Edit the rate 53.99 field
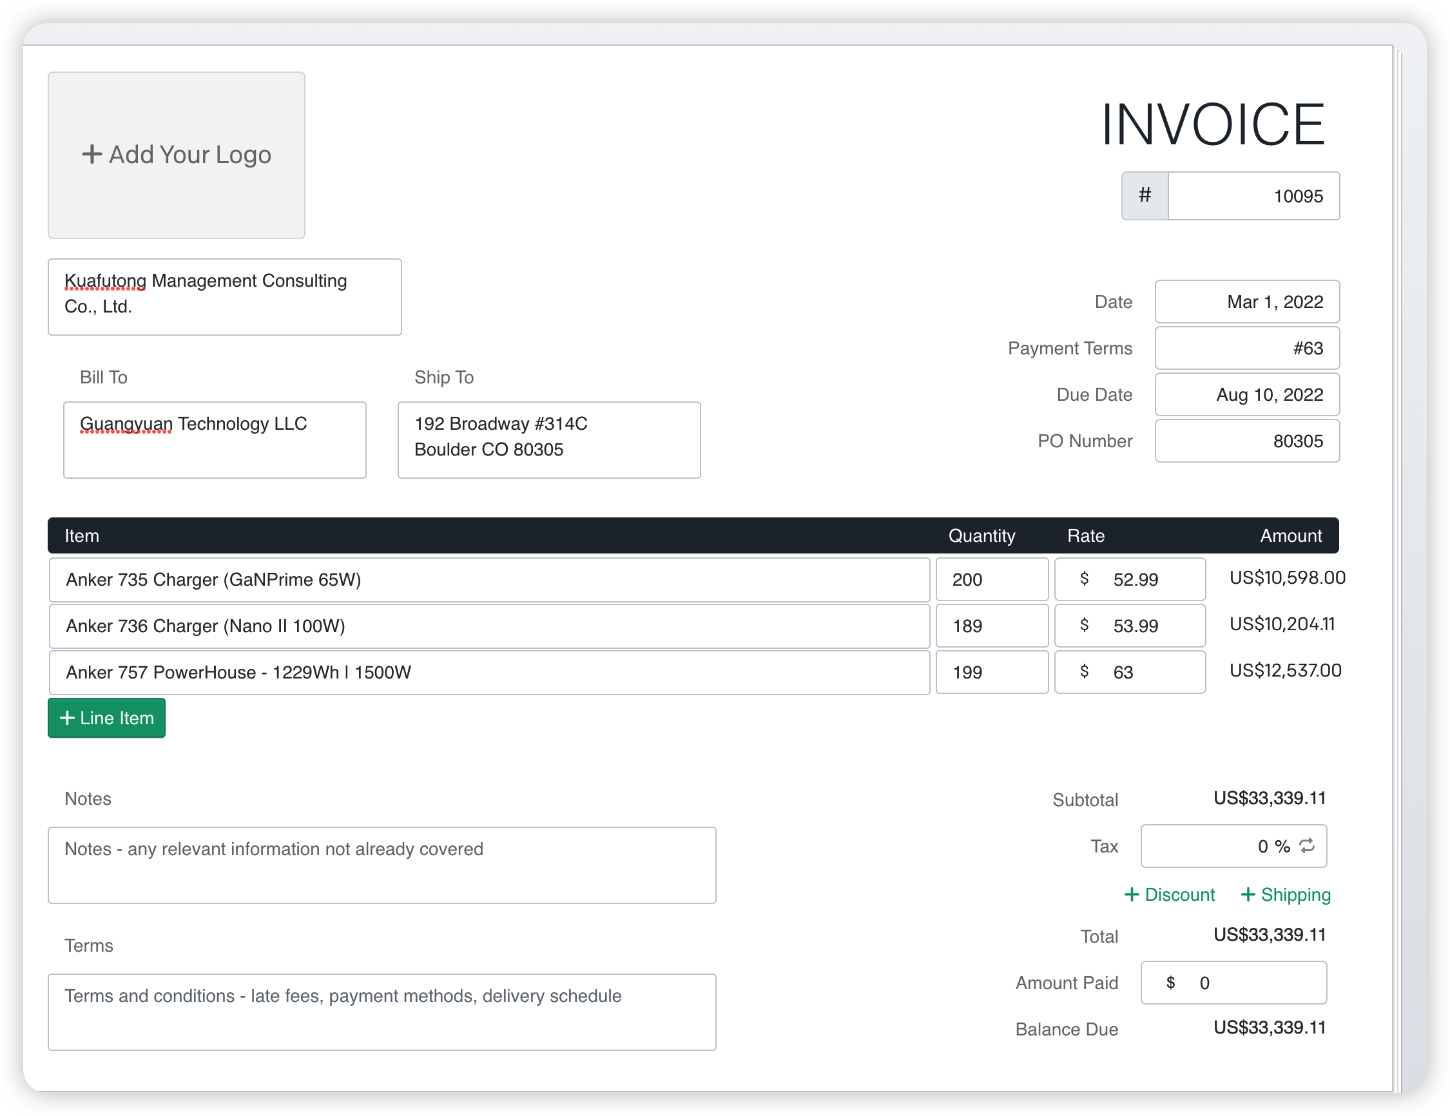 (x=1130, y=626)
